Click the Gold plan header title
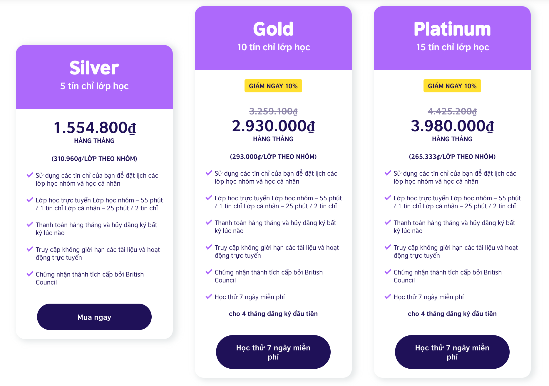 tap(273, 29)
